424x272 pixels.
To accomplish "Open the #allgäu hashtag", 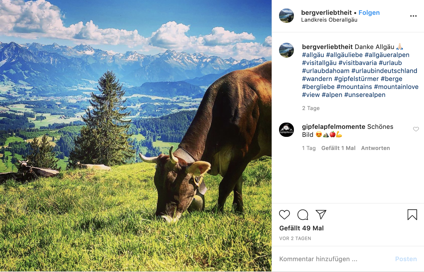I will coord(313,55).
